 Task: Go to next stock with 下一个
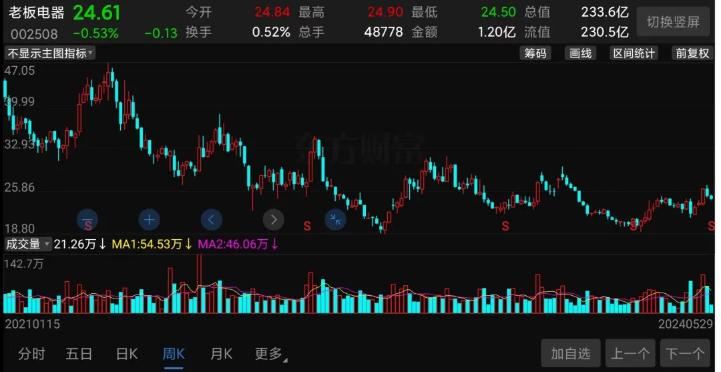[x=685, y=353]
